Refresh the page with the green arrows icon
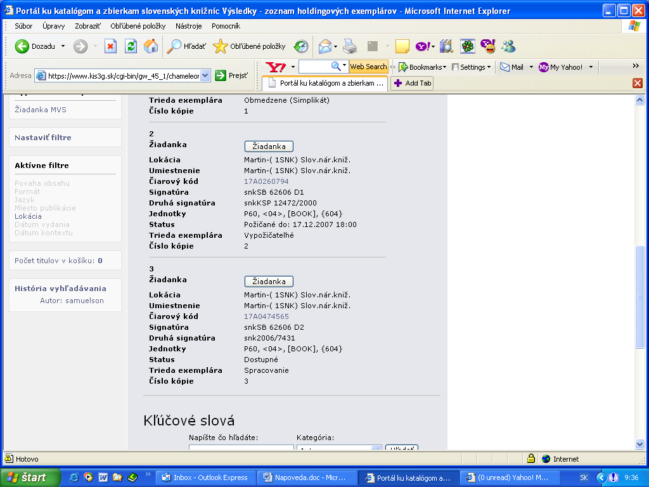Screen dimensions: 649x487 pyautogui.click(x=131, y=46)
